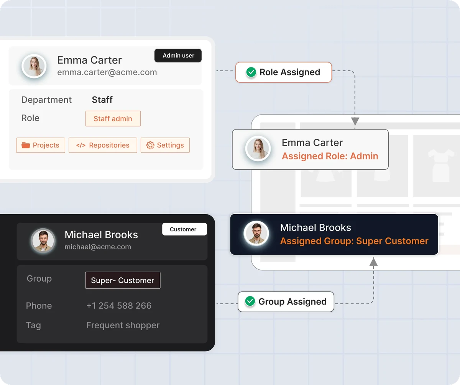Click the Group Assigned status pill
This screenshot has height=385, width=460.
click(286, 301)
